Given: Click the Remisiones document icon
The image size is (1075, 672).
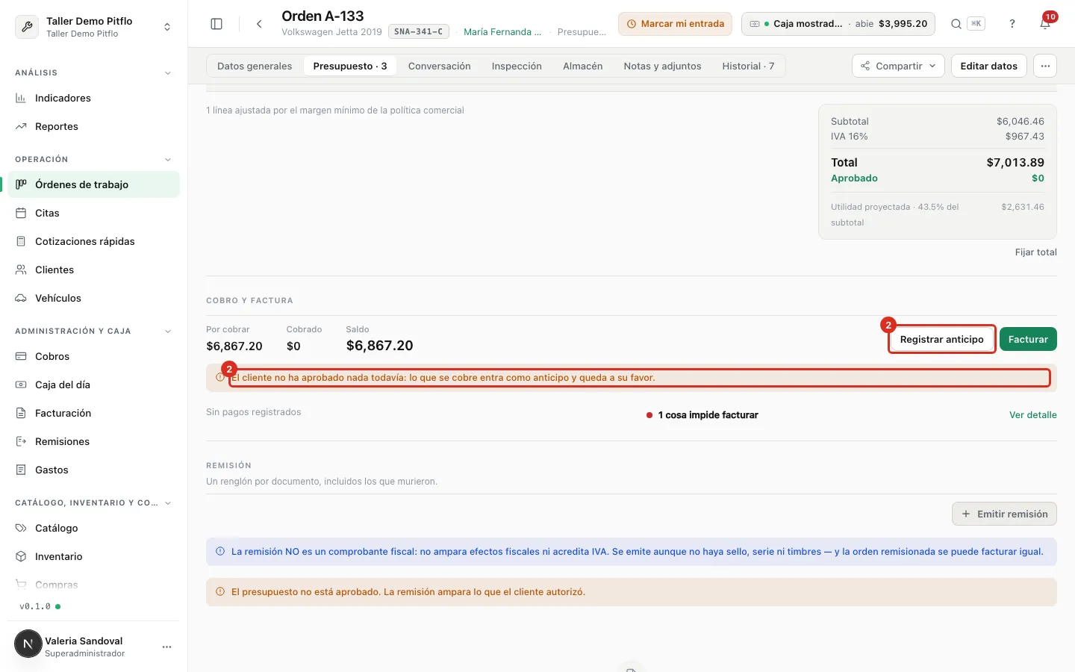Looking at the screenshot, I should [21, 441].
